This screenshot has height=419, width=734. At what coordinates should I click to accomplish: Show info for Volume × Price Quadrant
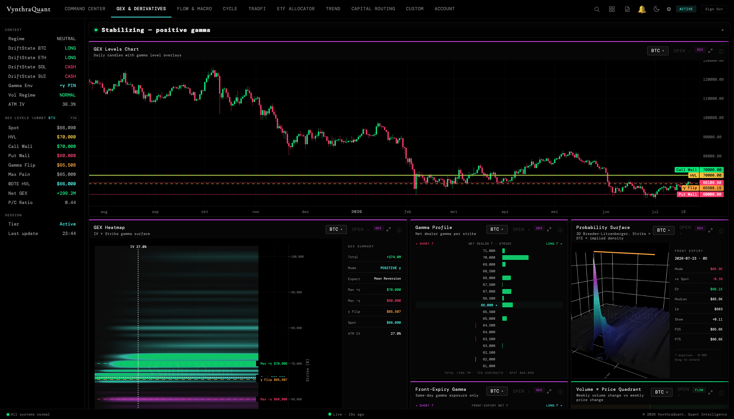pyautogui.click(x=721, y=393)
